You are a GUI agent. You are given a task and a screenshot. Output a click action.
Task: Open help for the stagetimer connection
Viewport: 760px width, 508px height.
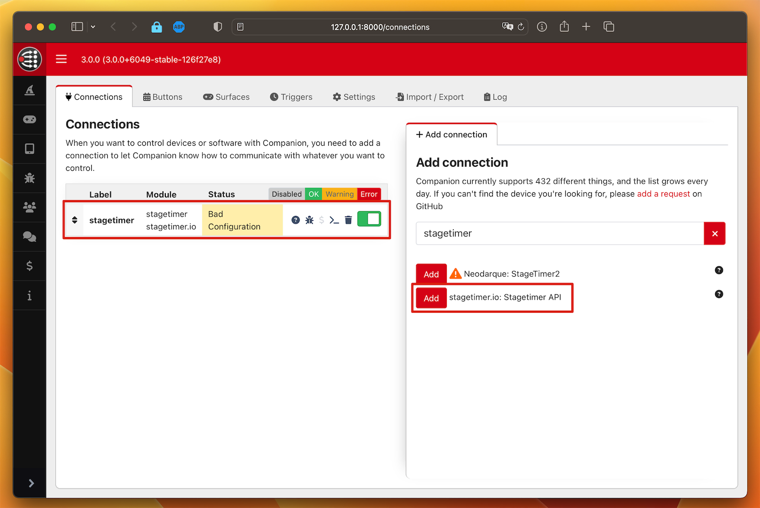point(295,220)
